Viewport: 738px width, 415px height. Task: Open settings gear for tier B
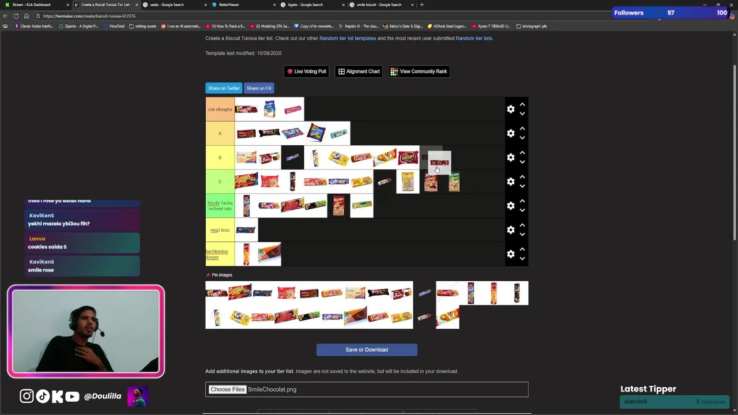pos(510,157)
